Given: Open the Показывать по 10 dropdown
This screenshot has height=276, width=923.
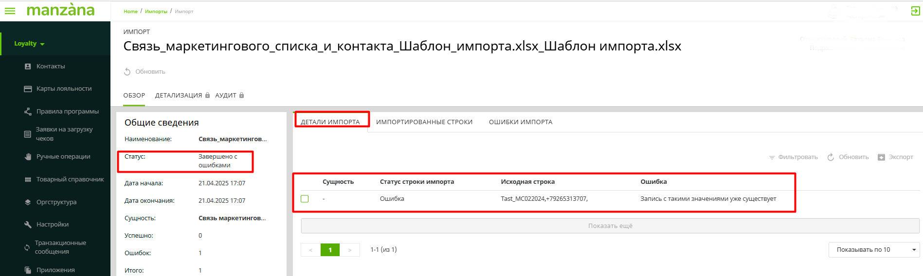Looking at the screenshot, I should [873, 250].
